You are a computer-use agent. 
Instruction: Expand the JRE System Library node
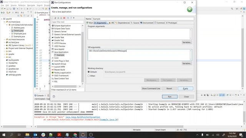coord(5,45)
